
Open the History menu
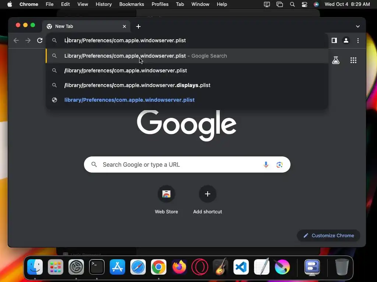pyautogui.click(x=103, y=4)
